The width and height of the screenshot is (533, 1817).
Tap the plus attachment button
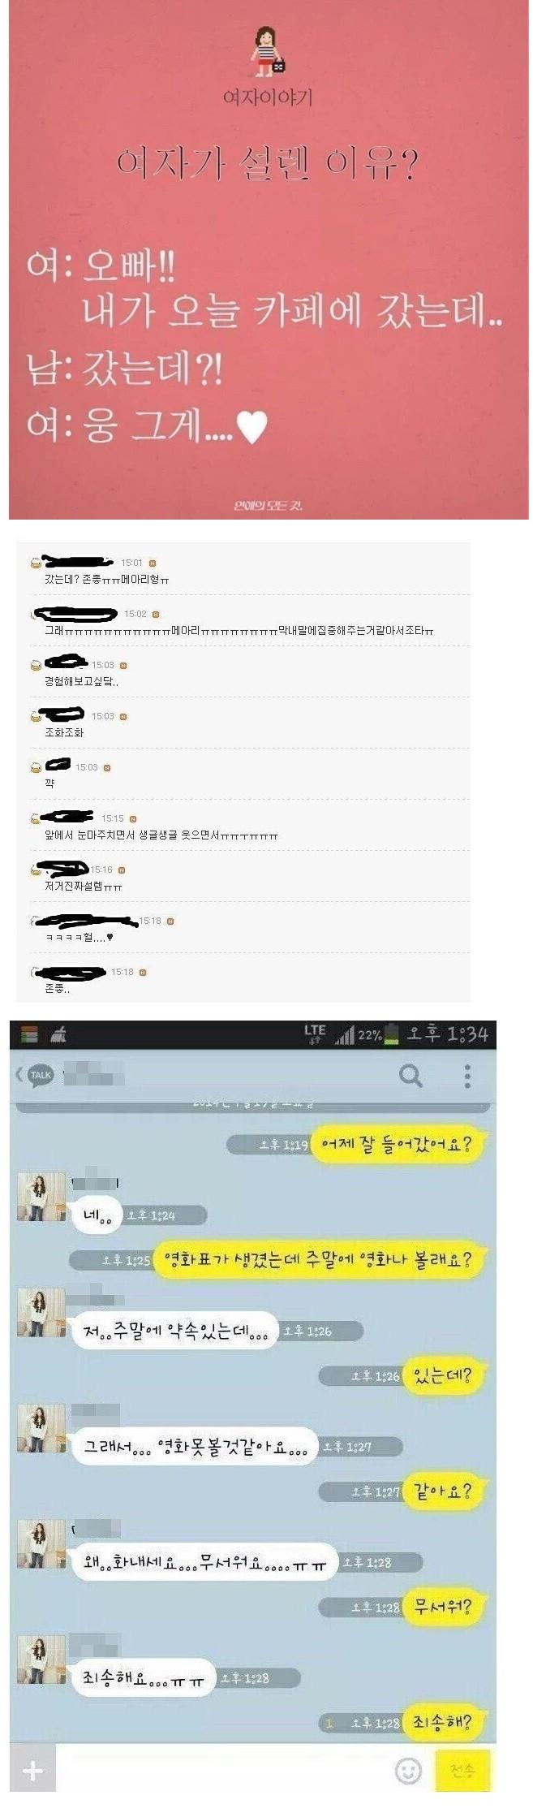click(x=32, y=1770)
